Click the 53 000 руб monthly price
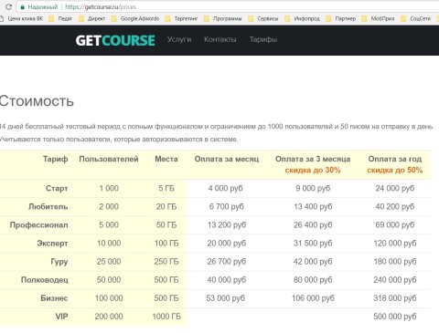This screenshot has height=333, width=439. [226, 298]
